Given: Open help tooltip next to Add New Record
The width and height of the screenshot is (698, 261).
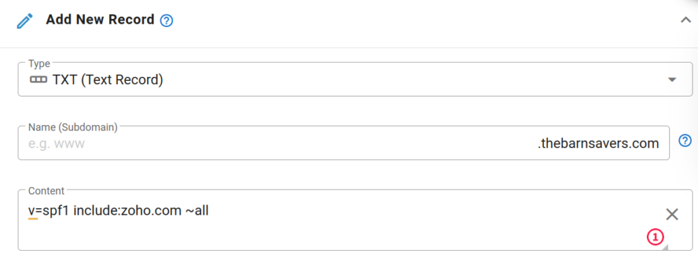Looking at the screenshot, I should (x=166, y=20).
